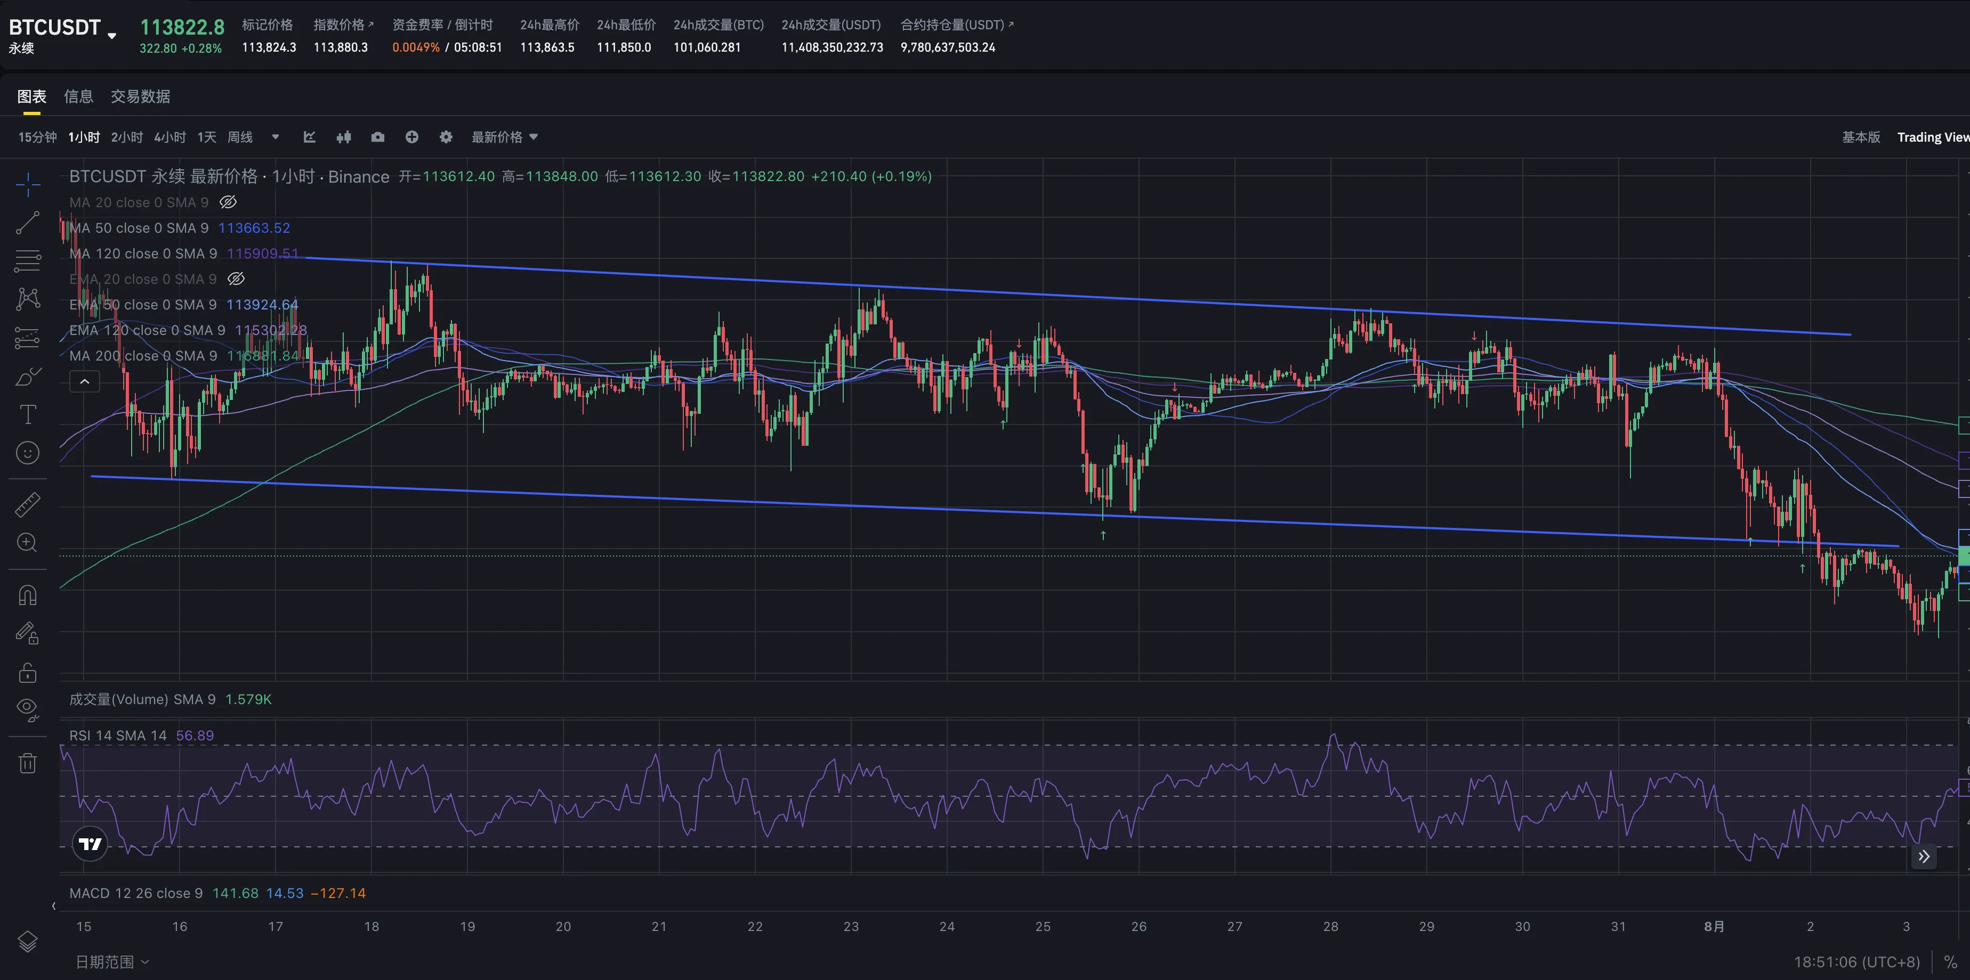
Task: Expand the 日期范围 date range menu
Action: [111, 962]
